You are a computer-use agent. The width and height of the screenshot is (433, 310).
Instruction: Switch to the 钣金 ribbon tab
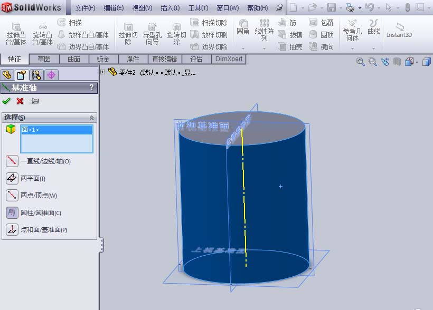[x=103, y=59]
